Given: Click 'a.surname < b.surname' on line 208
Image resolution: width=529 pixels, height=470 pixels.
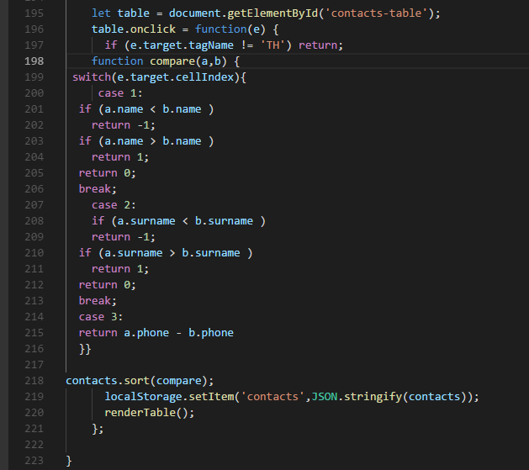Looking at the screenshot, I should click(x=185, y=221).
